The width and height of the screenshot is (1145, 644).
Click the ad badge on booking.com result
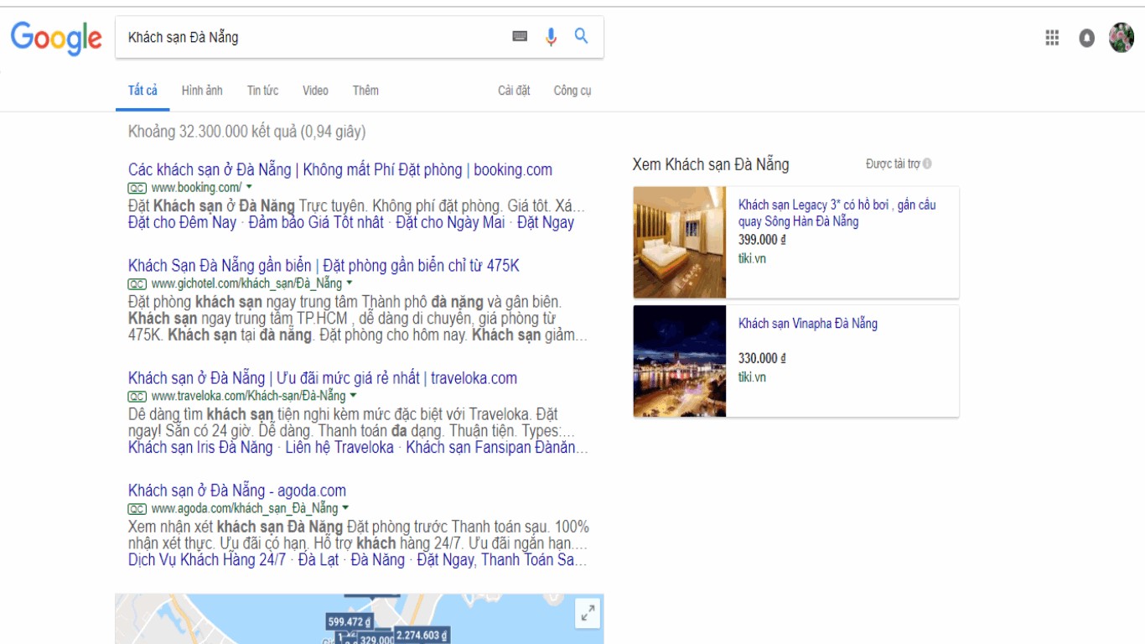point(137,188)
